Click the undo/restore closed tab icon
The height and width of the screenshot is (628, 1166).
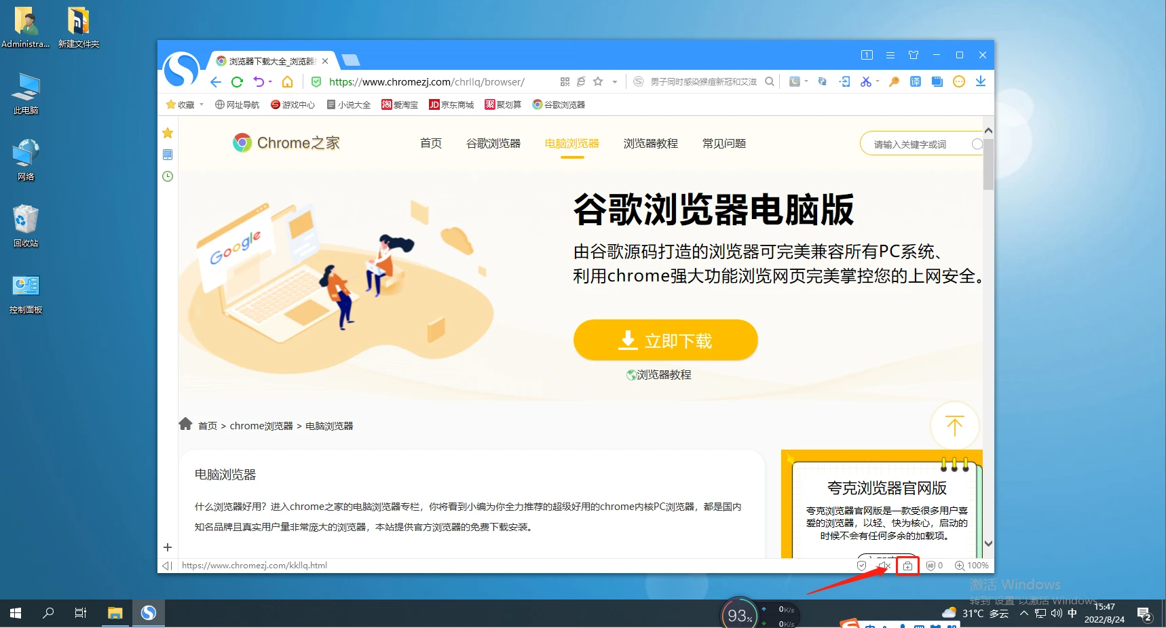259,82
